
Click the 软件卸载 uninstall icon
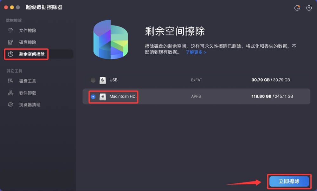tap(10, 92)
